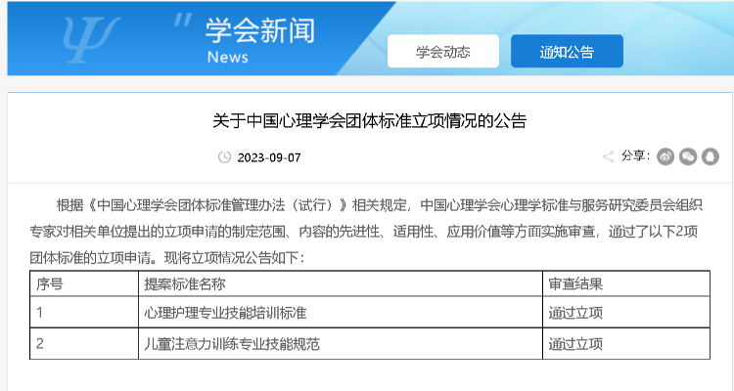Screen dimensions: 734x391
Task: Click the clock icon beside the date
Action: (x=224, y=157)
